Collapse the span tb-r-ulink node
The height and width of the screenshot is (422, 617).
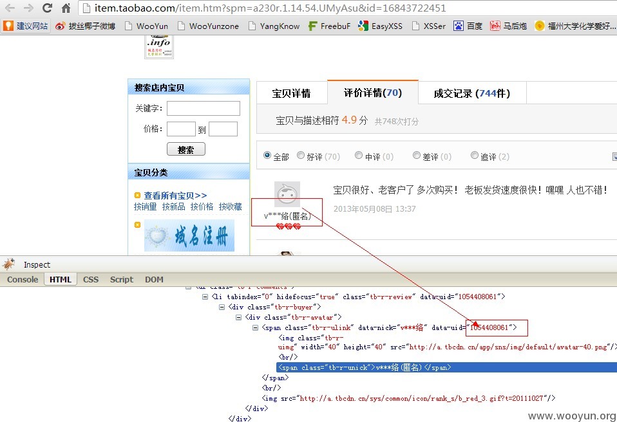255,327
